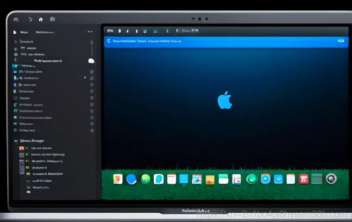Image resolution: width=352 pixels, height=222 pixels.
Task: Open the white notepad dock icon with a yellow top
Action: [x=291, y=179]
